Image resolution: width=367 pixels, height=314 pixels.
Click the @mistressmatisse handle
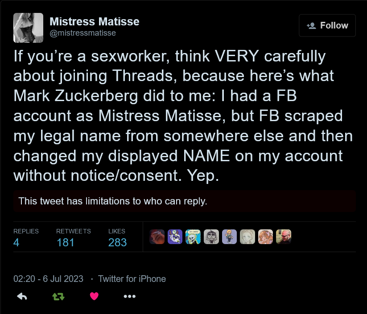coord(82,33)
